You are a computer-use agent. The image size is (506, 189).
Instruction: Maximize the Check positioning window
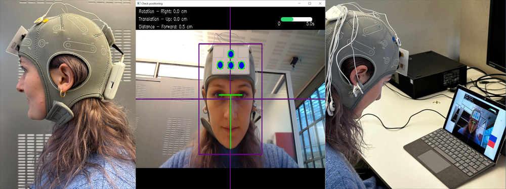pos(310,4)
